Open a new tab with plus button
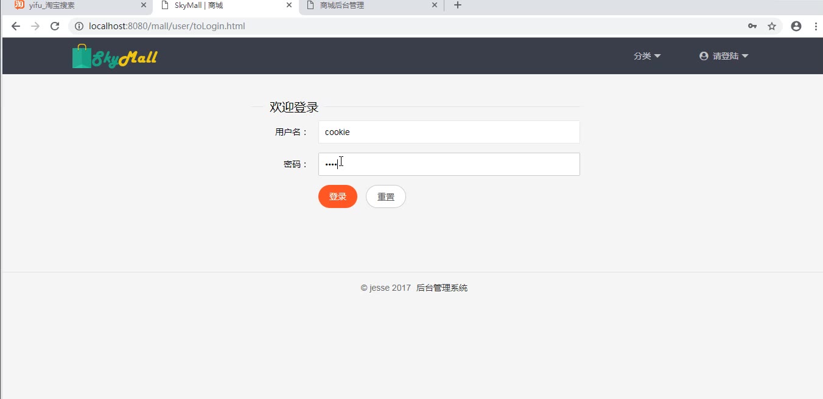 click(x=458, y=5)
